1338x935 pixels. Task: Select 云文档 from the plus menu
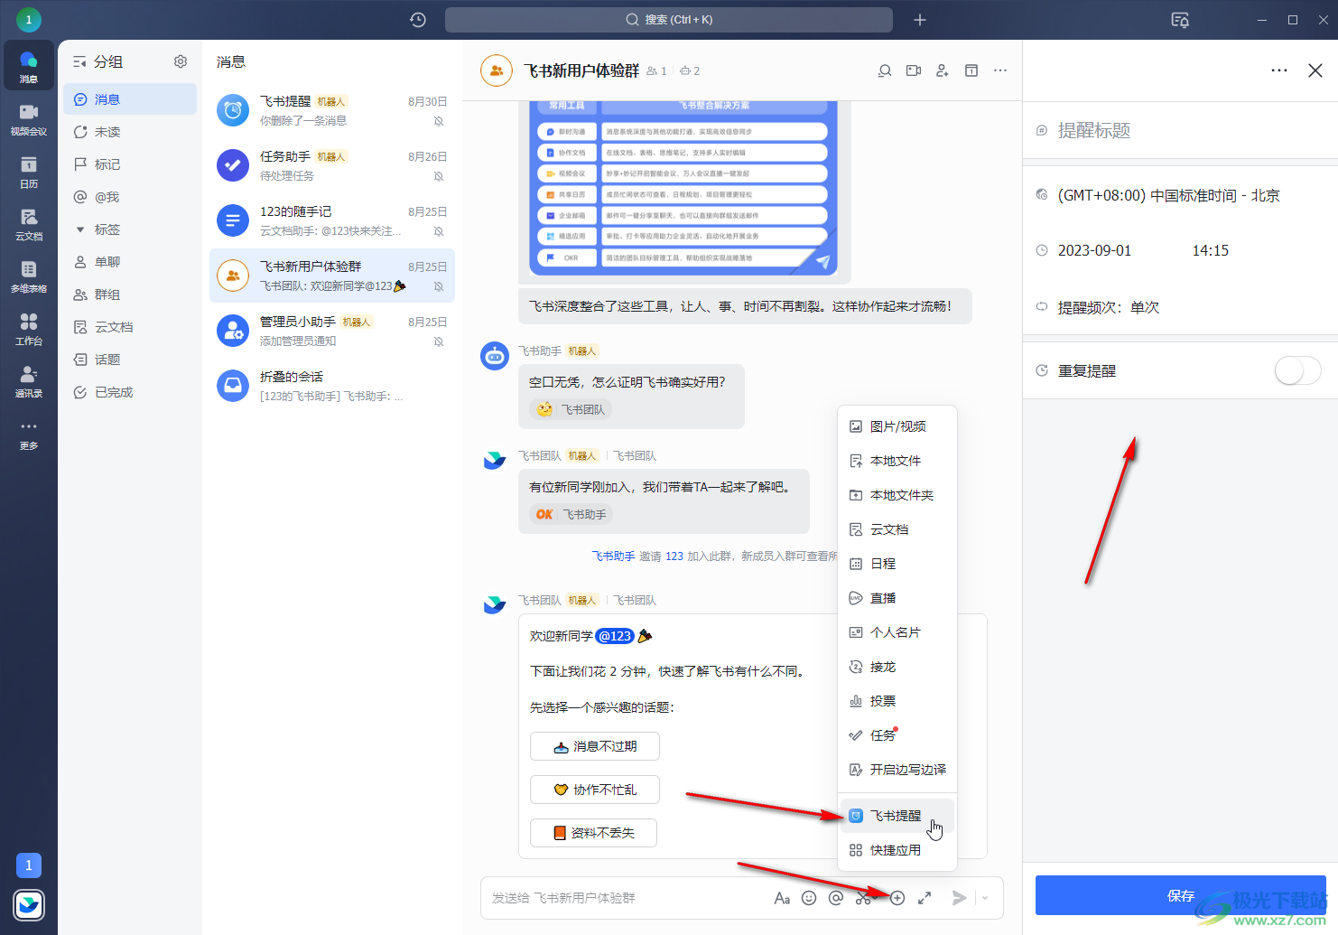pos(897,529)
